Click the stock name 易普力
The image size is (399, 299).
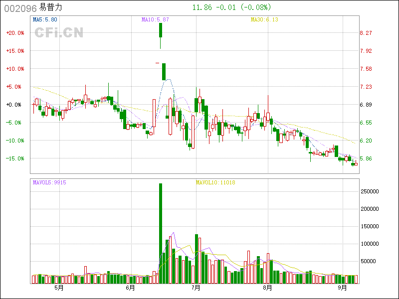pos(51,8)
